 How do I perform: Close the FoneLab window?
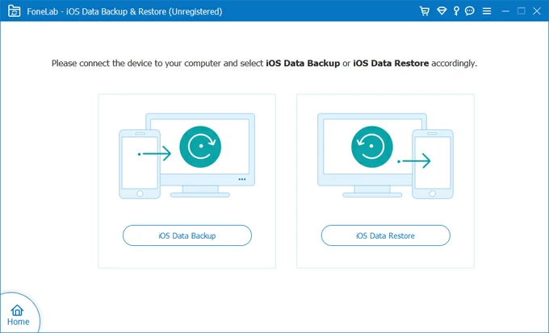(537, 11)
